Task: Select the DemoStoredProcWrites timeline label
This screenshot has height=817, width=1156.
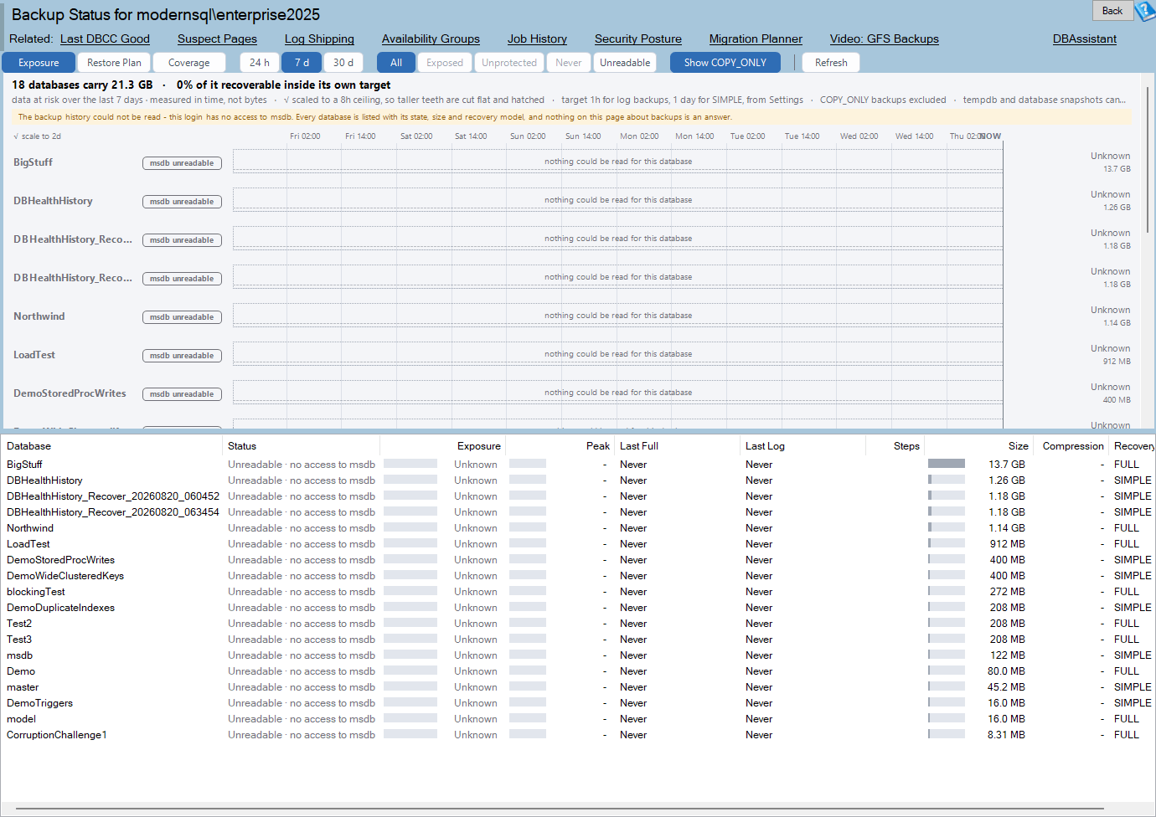Action: (70, 393)
